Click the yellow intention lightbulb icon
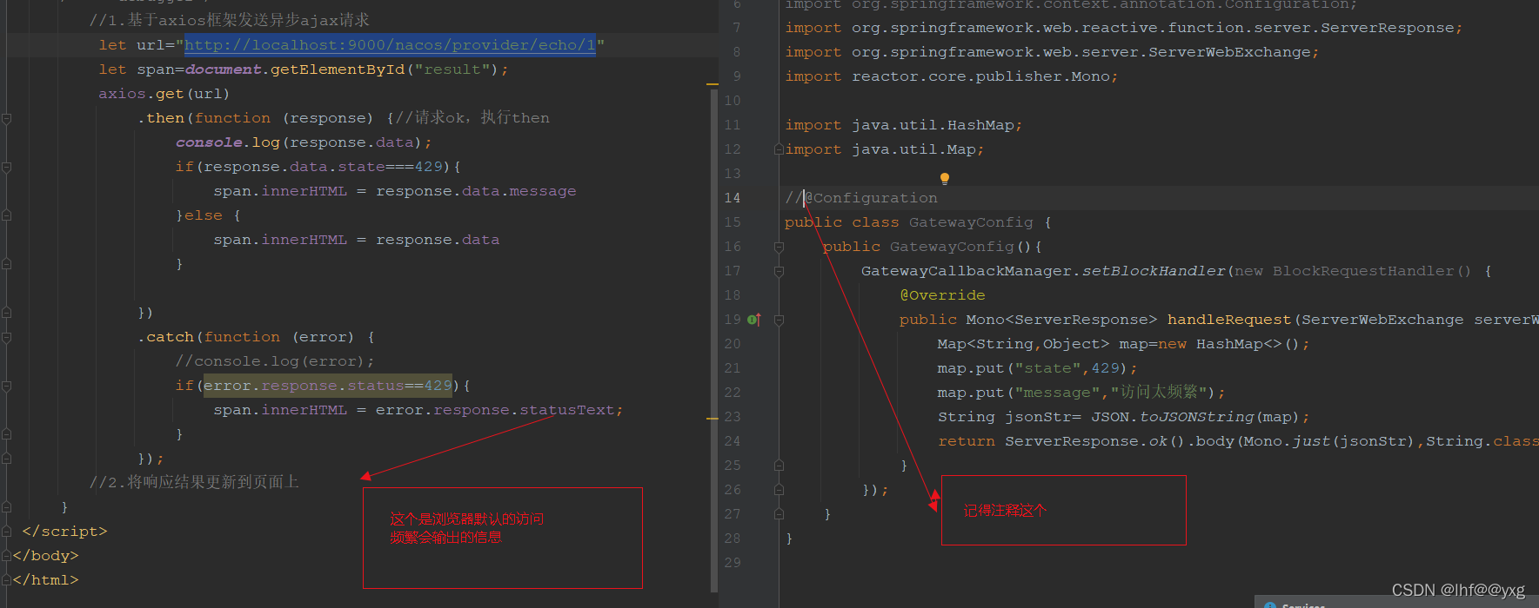Image resolution: width=1539 pixels, height=608 pixels. point(944,178)
